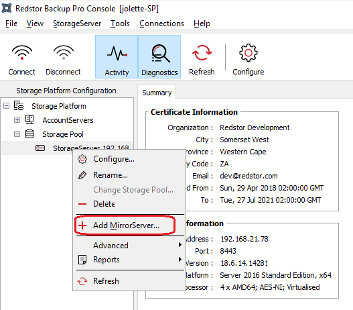Expand the AccountServers tree node
Screen dimensions: 353x310
pyautogui.click(x=17, y=119)
